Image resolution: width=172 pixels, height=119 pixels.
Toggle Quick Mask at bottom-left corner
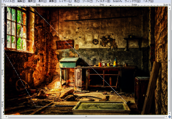pyautogui.click(x=3, y=117)
